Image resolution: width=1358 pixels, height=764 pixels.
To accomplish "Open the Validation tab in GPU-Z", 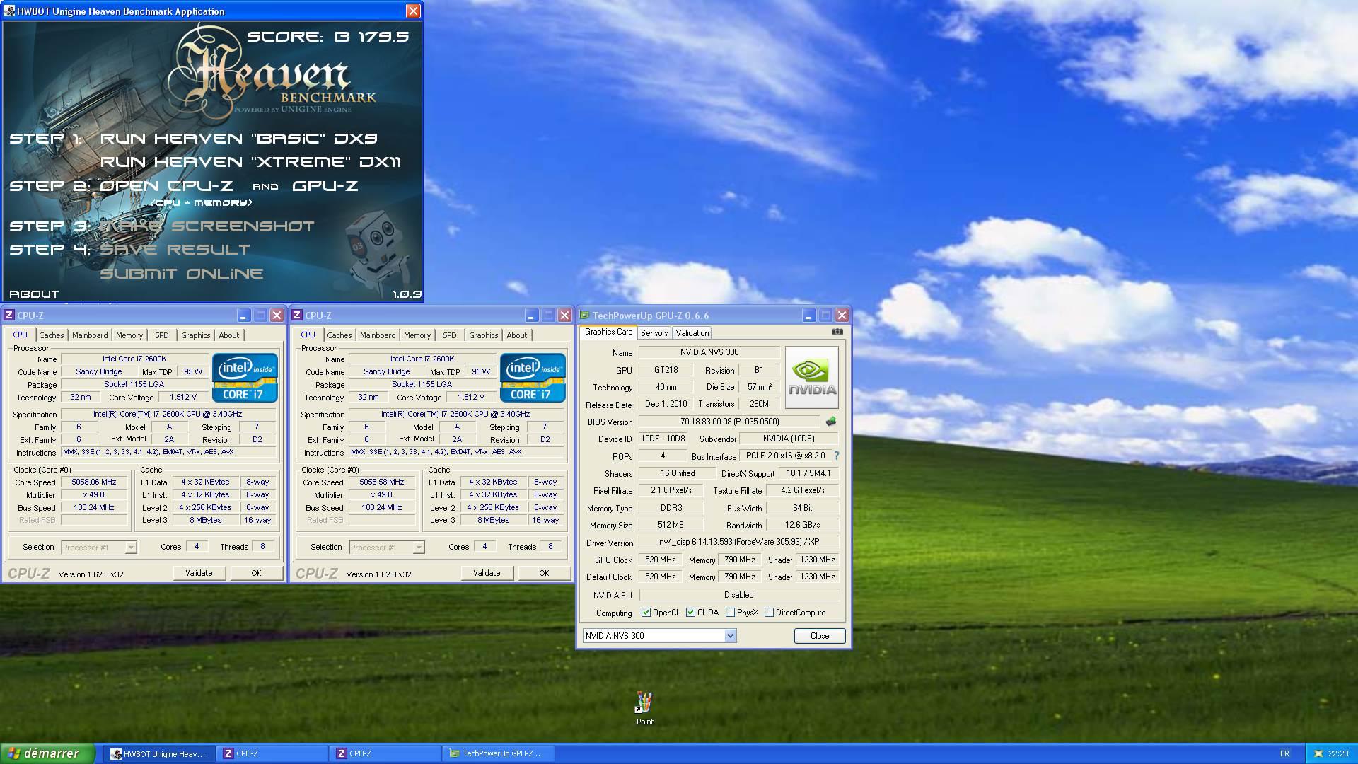I will (692, 333).
